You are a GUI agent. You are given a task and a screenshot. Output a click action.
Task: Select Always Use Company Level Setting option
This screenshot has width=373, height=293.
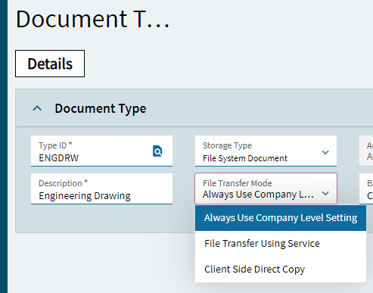click(x=281, y=218)
